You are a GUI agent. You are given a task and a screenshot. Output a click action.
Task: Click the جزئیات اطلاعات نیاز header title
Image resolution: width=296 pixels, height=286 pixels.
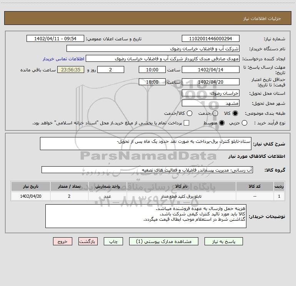[262, 18]
